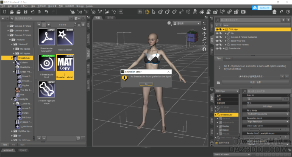
Task: Switch to the Tags tab under content library
Action: pos(22,145)
